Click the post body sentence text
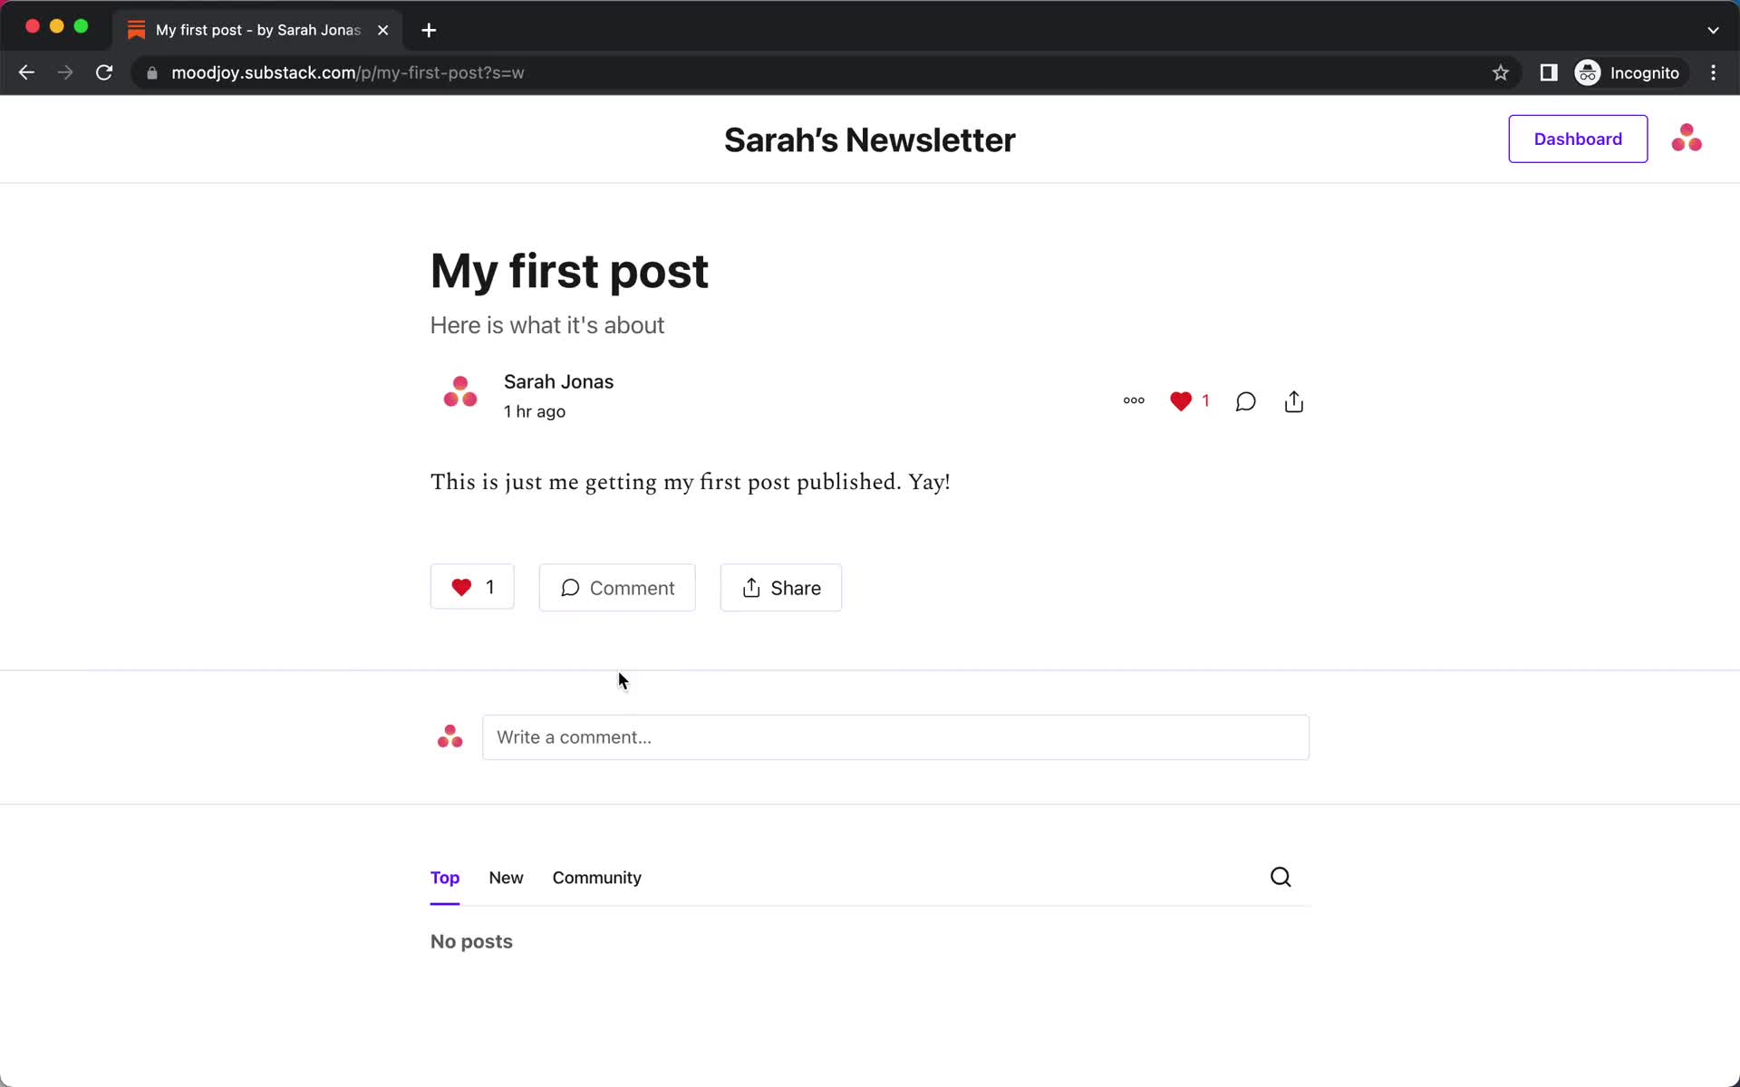Screen dimensions: 1740x1087 pyautogui.click(x=691, y=482)
